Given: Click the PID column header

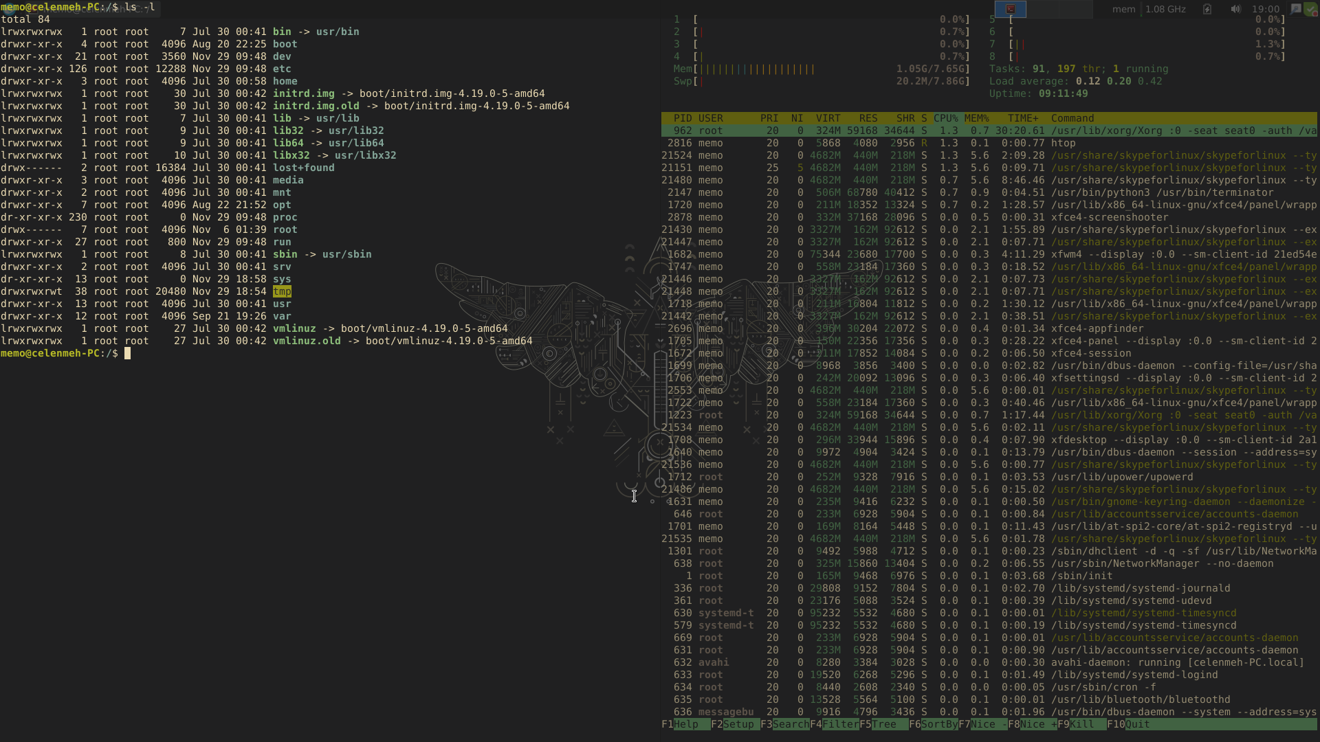Looking at the screenshot, I should coord(683,118).
